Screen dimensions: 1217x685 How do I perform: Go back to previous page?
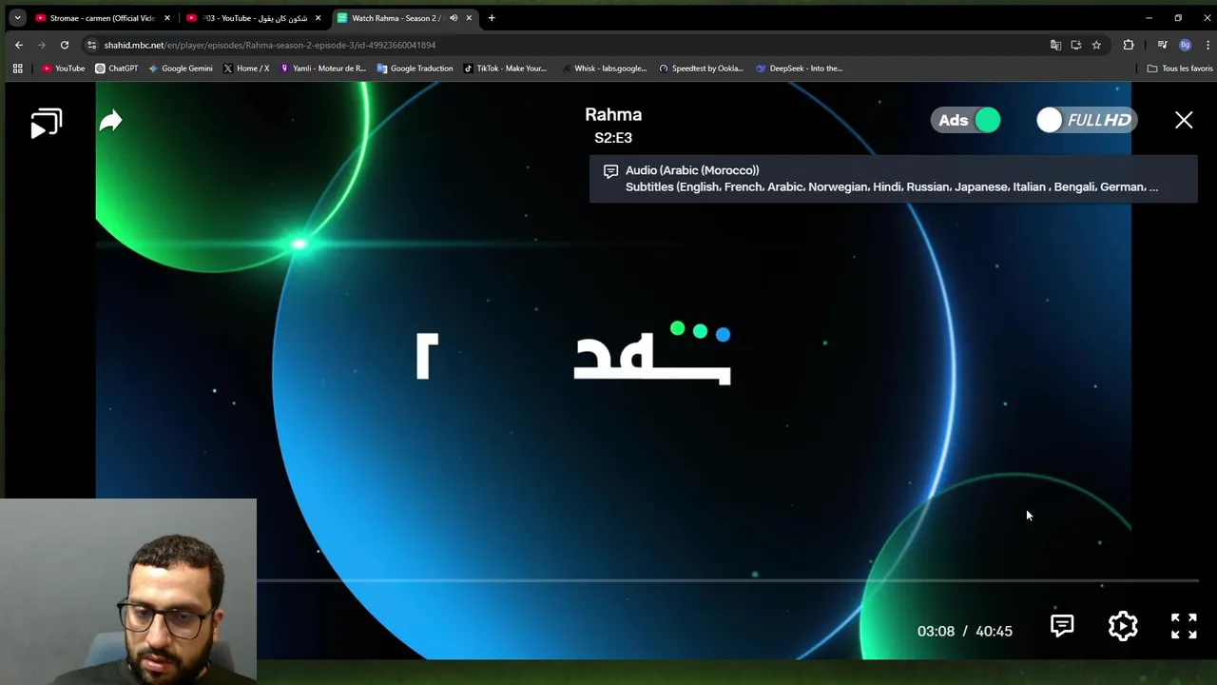coord(19,45)
